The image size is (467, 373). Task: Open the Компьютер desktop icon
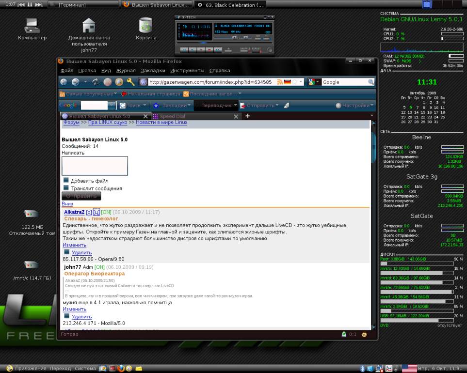click(32, 29)
